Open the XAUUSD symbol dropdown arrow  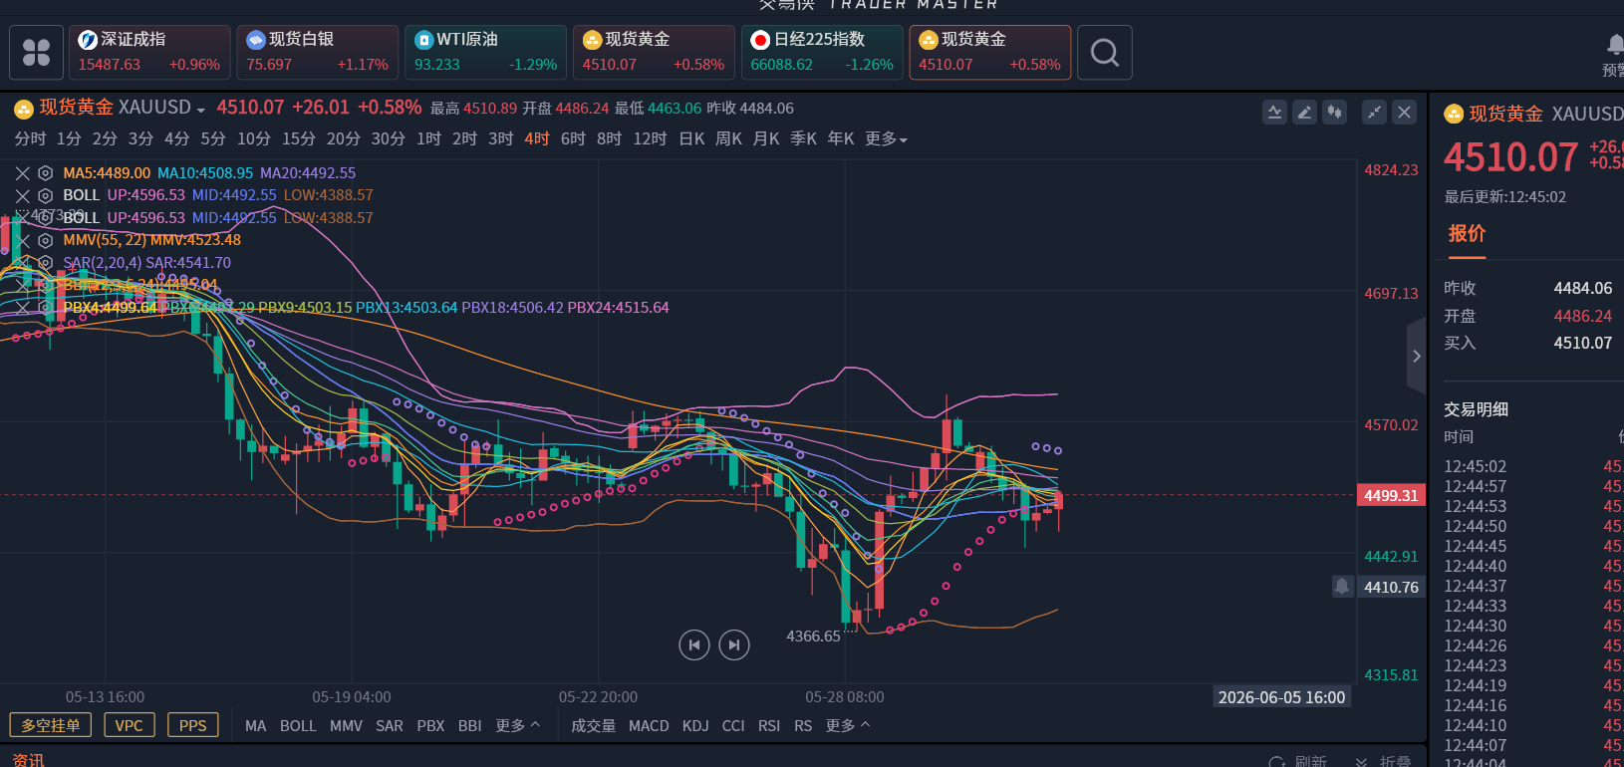[x=201, y=110]
